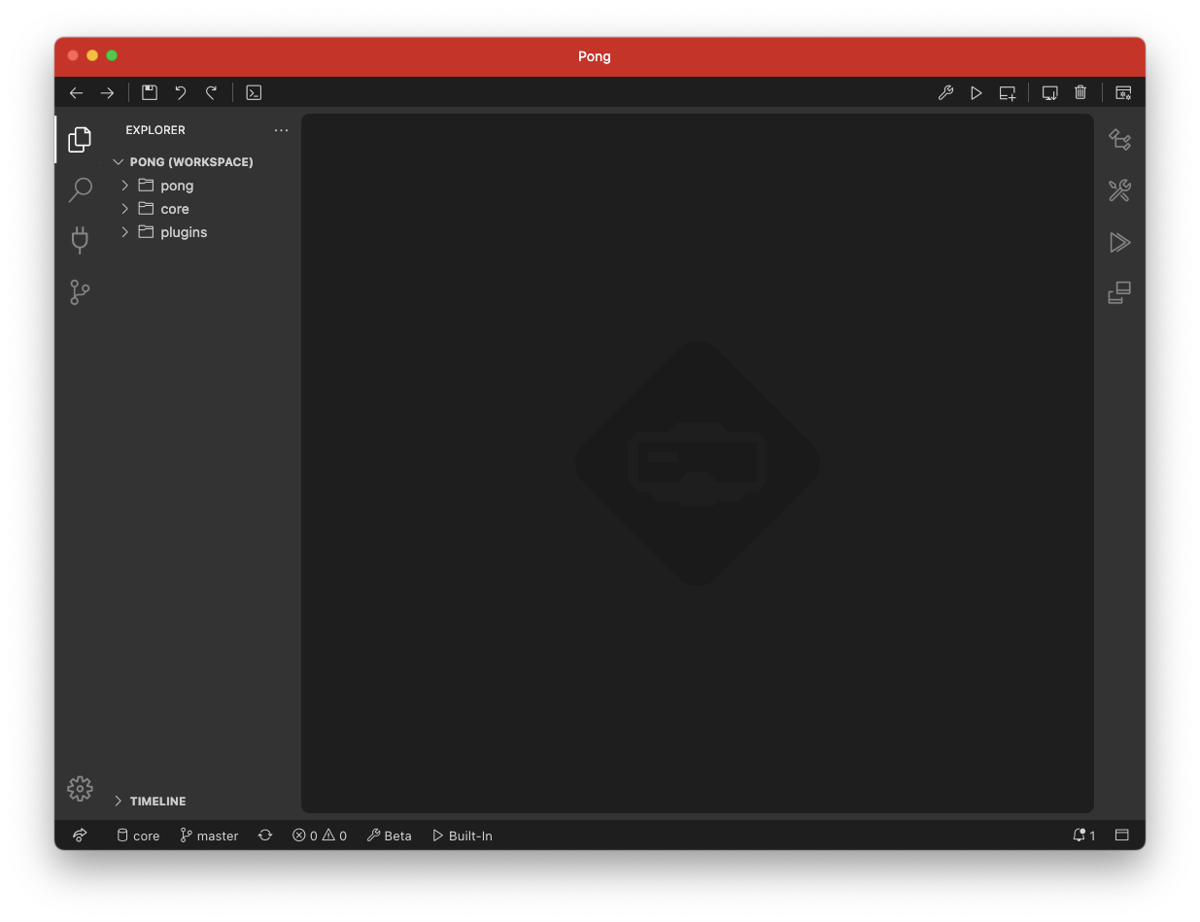Open the terminal from the toolbar
The image size is (1200, 922).
click(254, 92)
